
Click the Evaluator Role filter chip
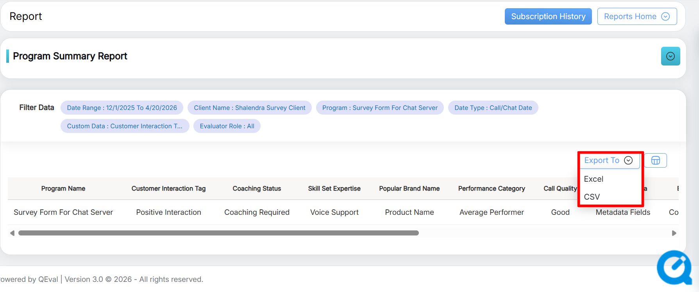(x=227, y=126)
